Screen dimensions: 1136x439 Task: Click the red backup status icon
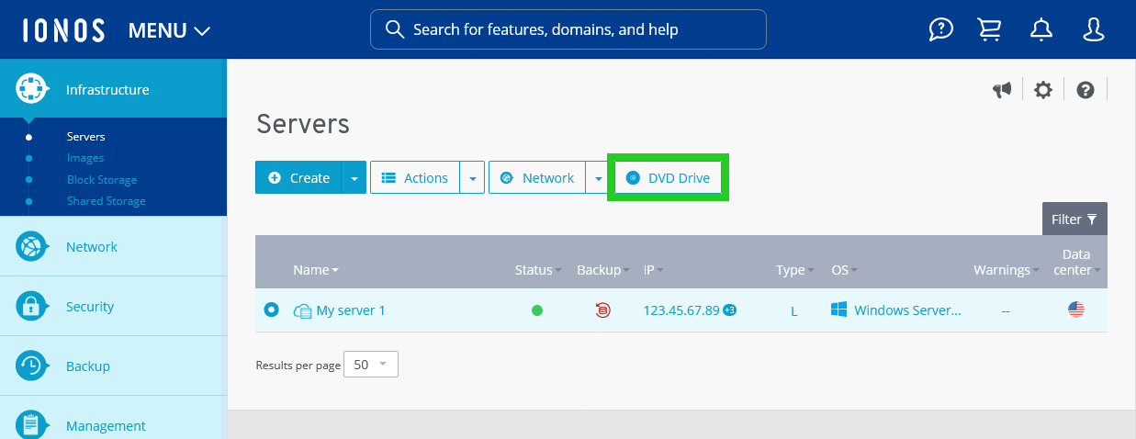pyautogui.click(x=602, y=310)
